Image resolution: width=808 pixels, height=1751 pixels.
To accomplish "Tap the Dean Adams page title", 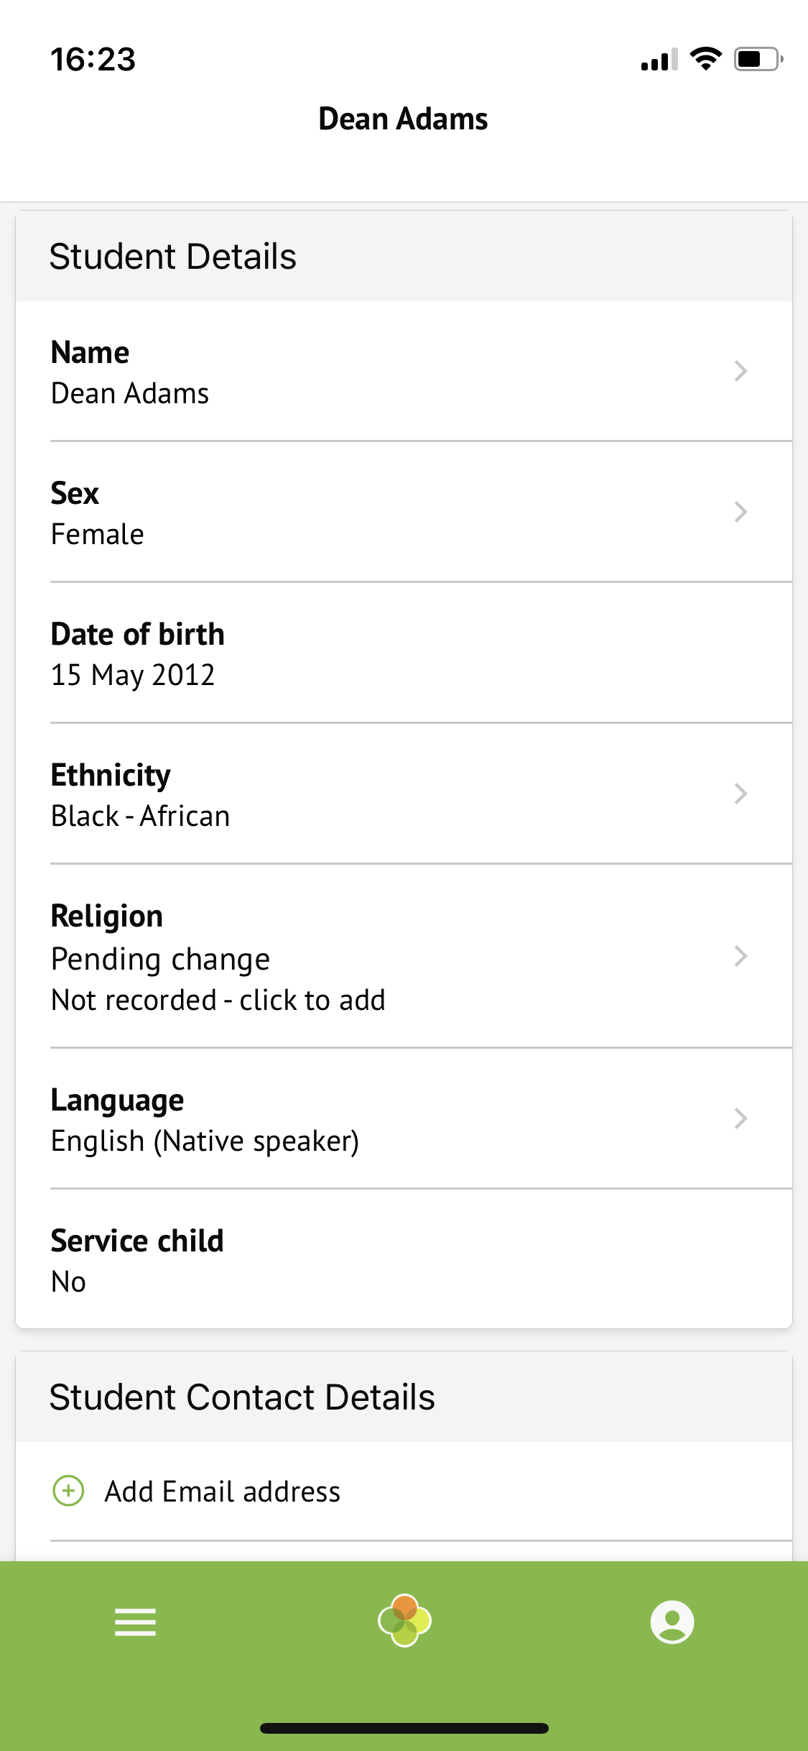I will coord(403,119).
